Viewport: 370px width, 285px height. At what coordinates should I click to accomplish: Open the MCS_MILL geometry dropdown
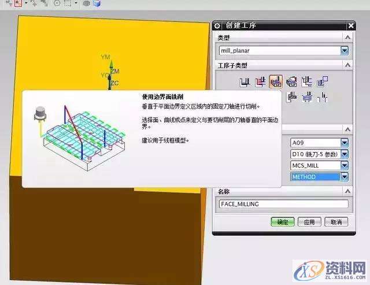pos(345,165)
